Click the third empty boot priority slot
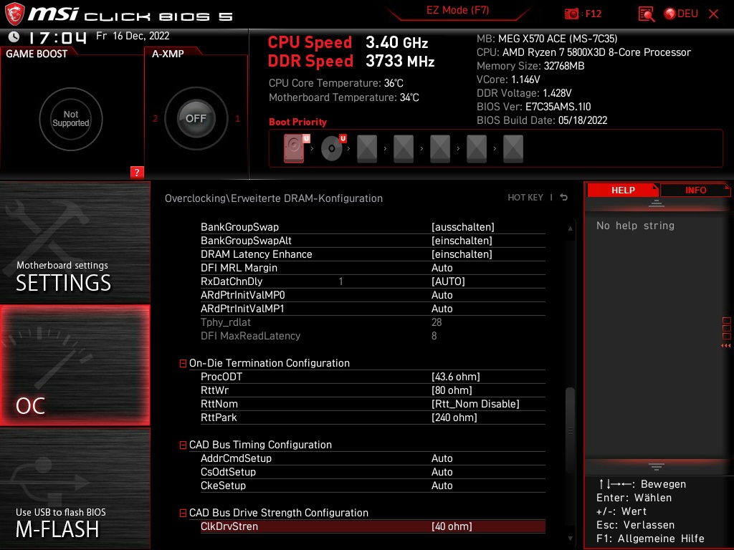Image resolution: width=734 pixels, height=550 pixels. [x=367, y=149]
